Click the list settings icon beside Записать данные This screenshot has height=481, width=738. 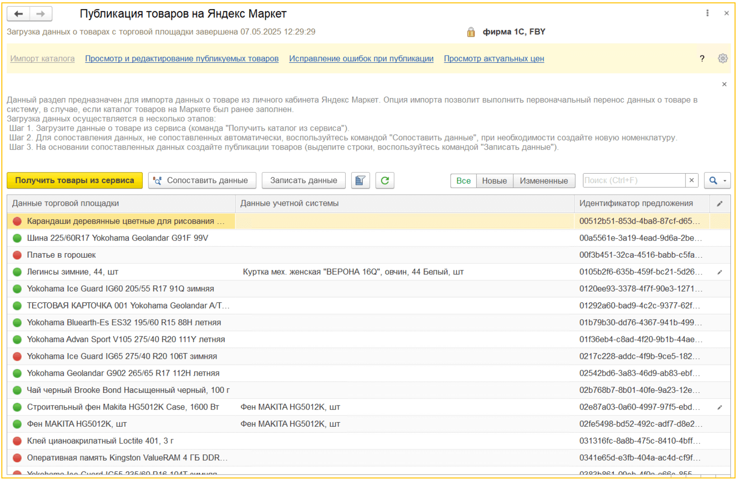tap(360, 180)
